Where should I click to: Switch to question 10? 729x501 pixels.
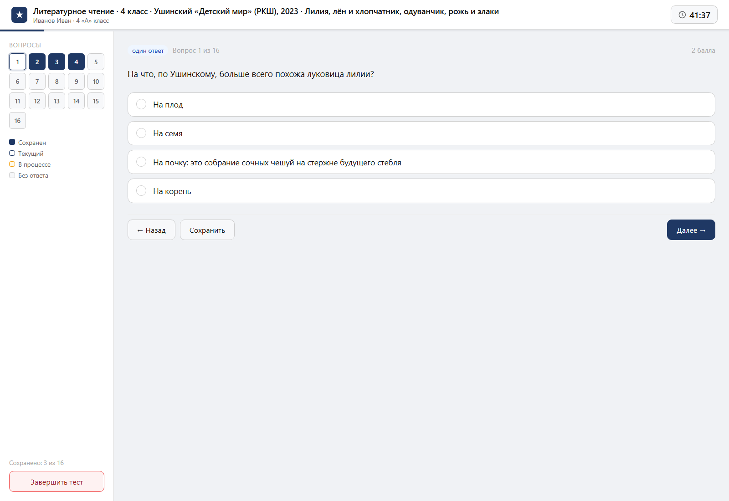(x=96, y=82)
